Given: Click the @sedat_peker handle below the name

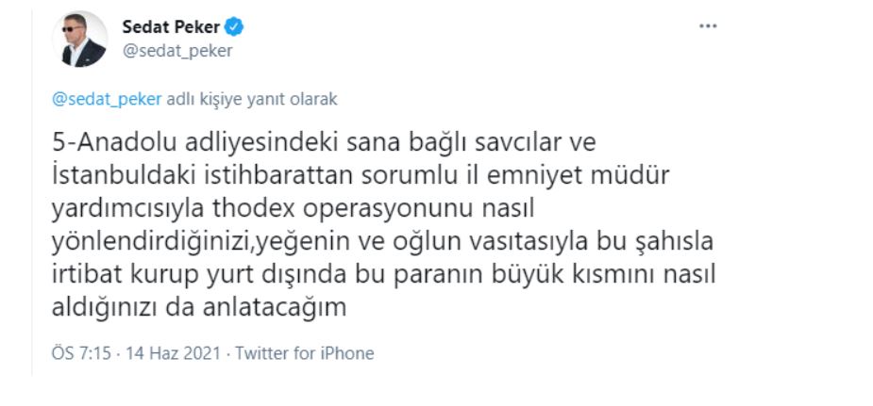Looking at the screenshot, I should pos(176,51).
